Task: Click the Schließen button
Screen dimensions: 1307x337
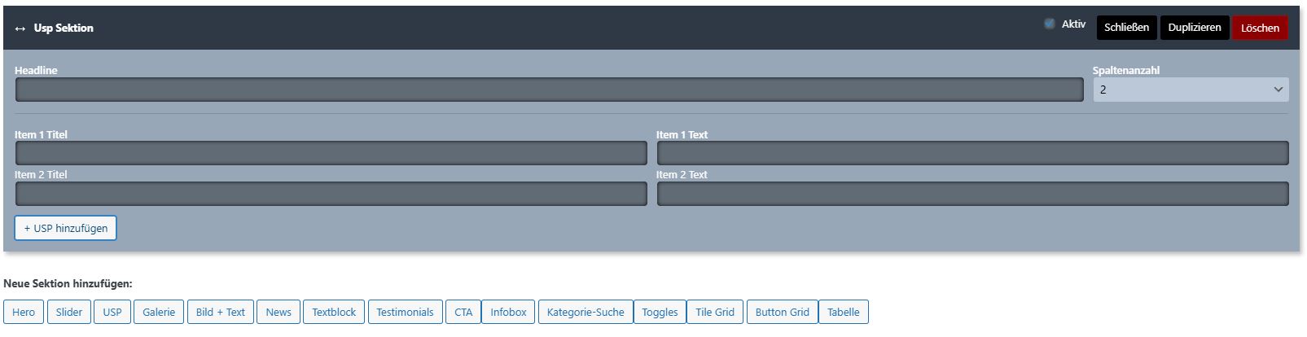Action: coord(1126,28)
